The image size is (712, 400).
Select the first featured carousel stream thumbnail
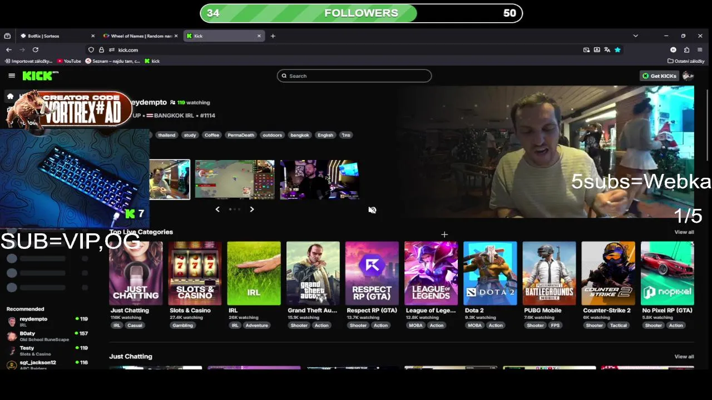170,179
